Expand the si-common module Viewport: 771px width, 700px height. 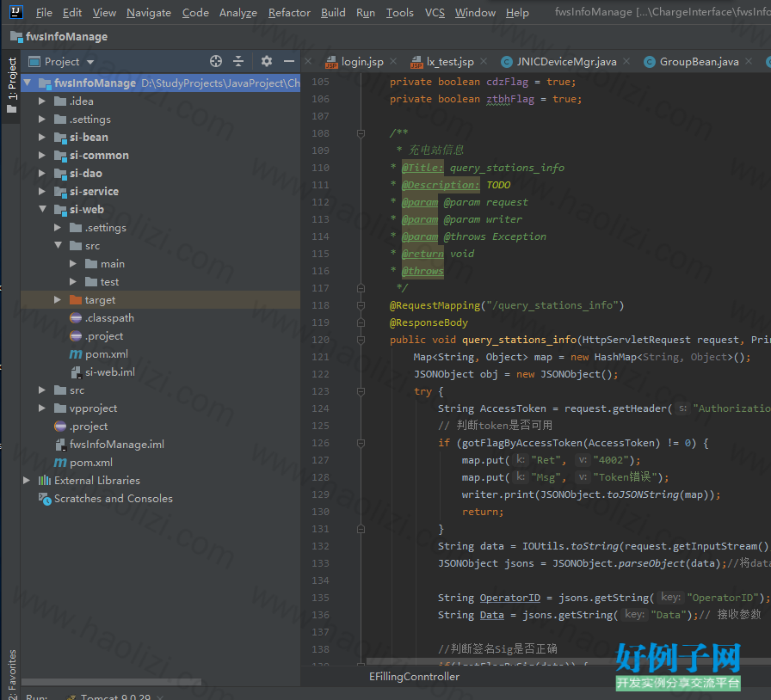(x=42, y=156)
